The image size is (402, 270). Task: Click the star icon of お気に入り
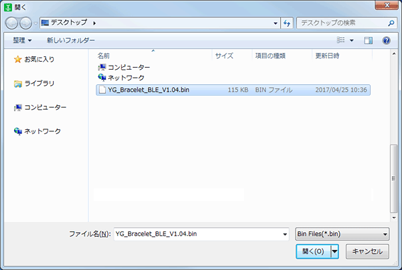pyautogui.click(x=17, y=60)
